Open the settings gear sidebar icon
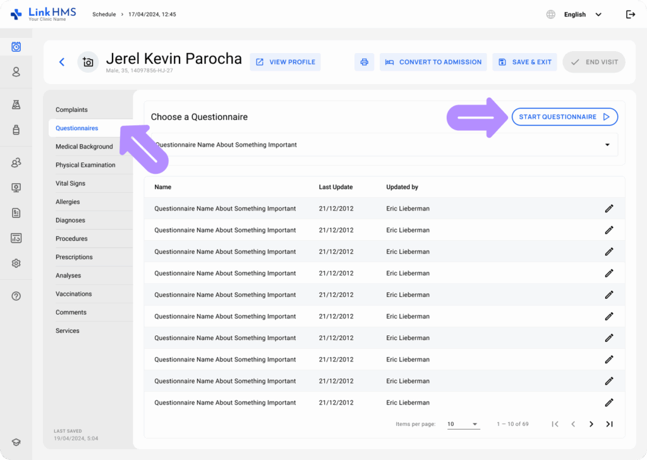 [16, 263]
